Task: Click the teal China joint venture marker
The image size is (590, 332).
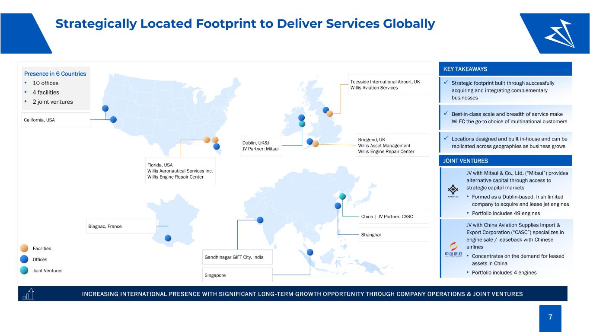Action: point(342,196)
